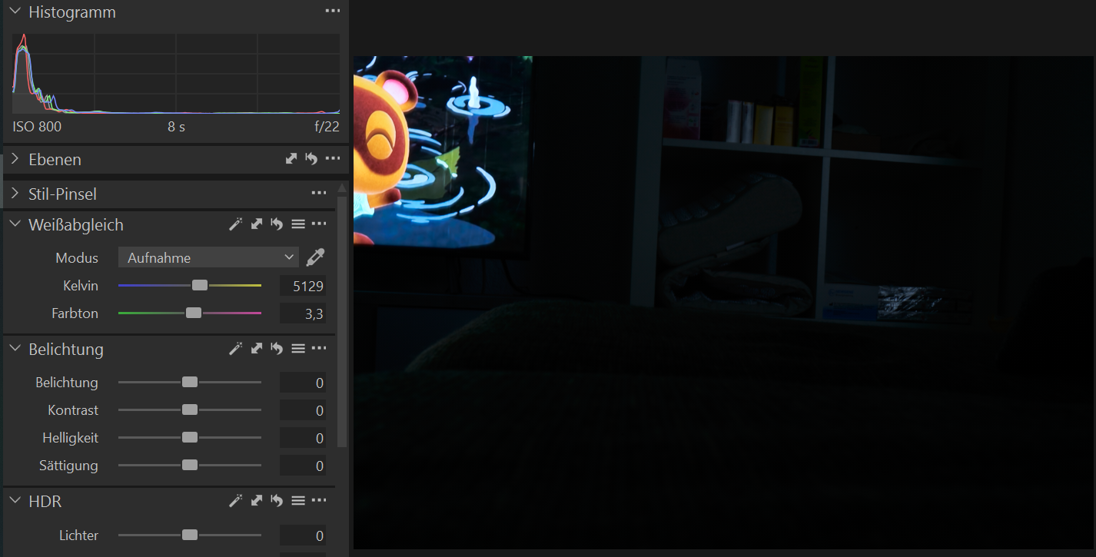
Task: Adjust the Kelvin slider
Action: click(190, 285)
